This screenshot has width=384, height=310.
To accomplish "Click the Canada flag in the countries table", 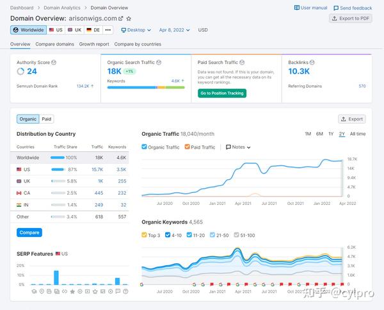I will coord(19,193).
